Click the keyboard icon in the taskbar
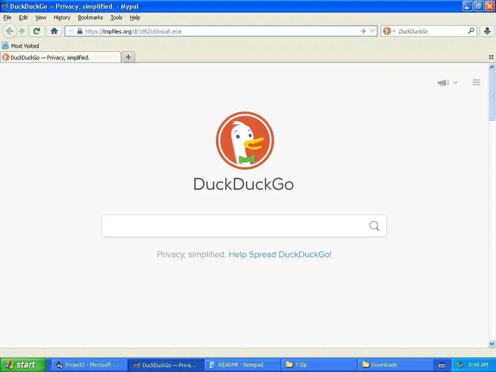This screenshot has width=496, height=372. (442, 365)
